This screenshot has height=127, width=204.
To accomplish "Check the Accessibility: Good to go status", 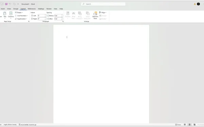I will click(x=28, y=125).
